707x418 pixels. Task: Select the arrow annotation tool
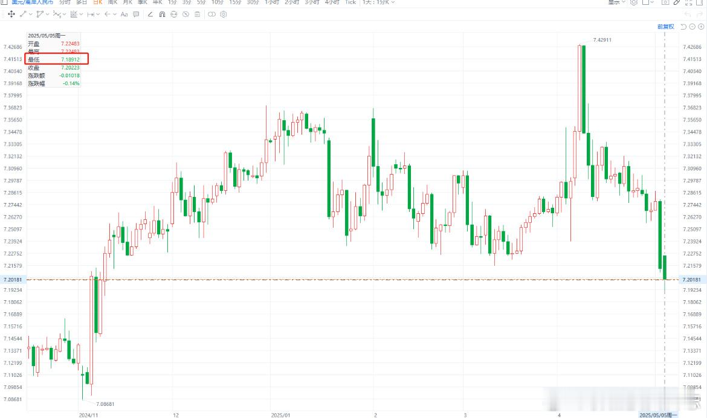point(108,14)
